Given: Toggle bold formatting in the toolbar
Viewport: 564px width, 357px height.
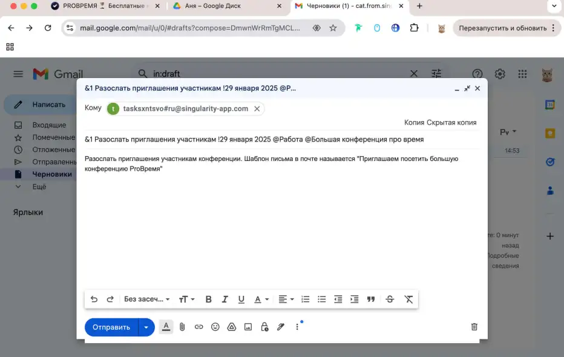Looking at the screenshot, I should coord(208,299).
